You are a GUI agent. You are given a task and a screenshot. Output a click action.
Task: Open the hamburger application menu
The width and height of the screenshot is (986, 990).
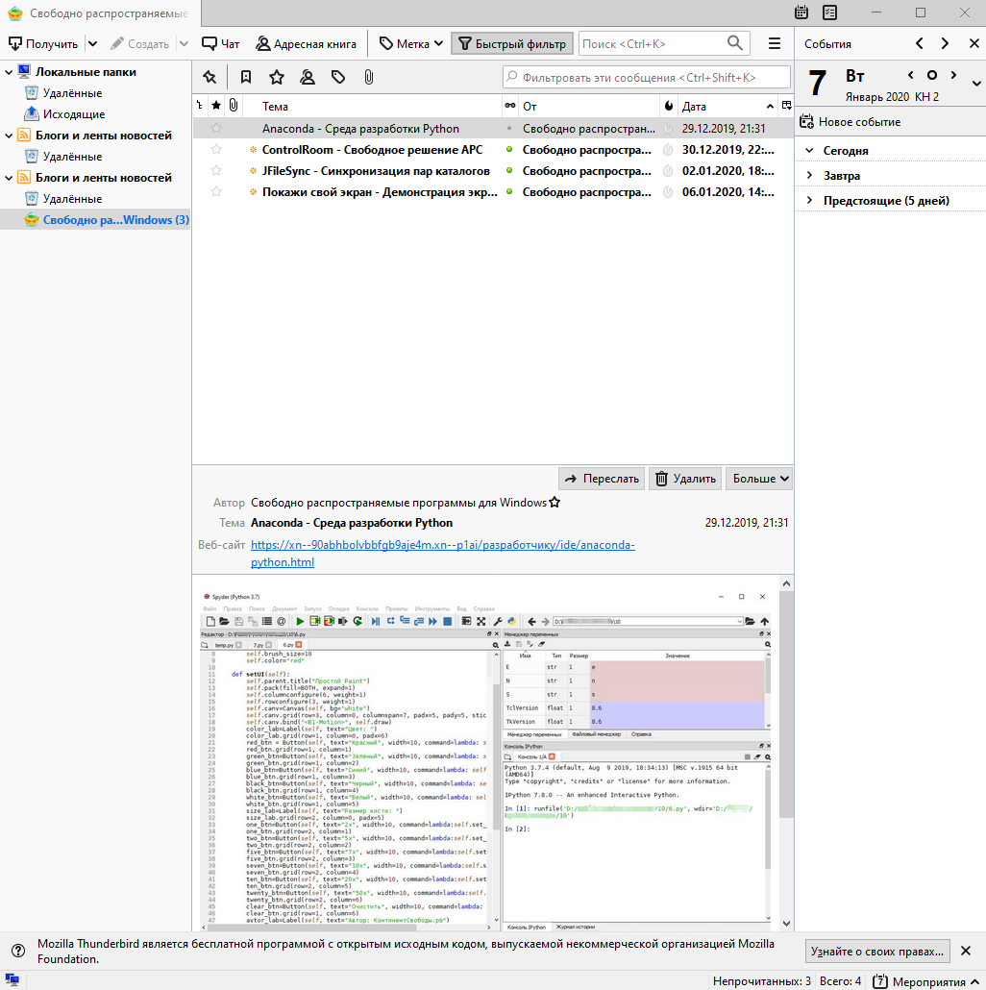(x=775, y=43)
